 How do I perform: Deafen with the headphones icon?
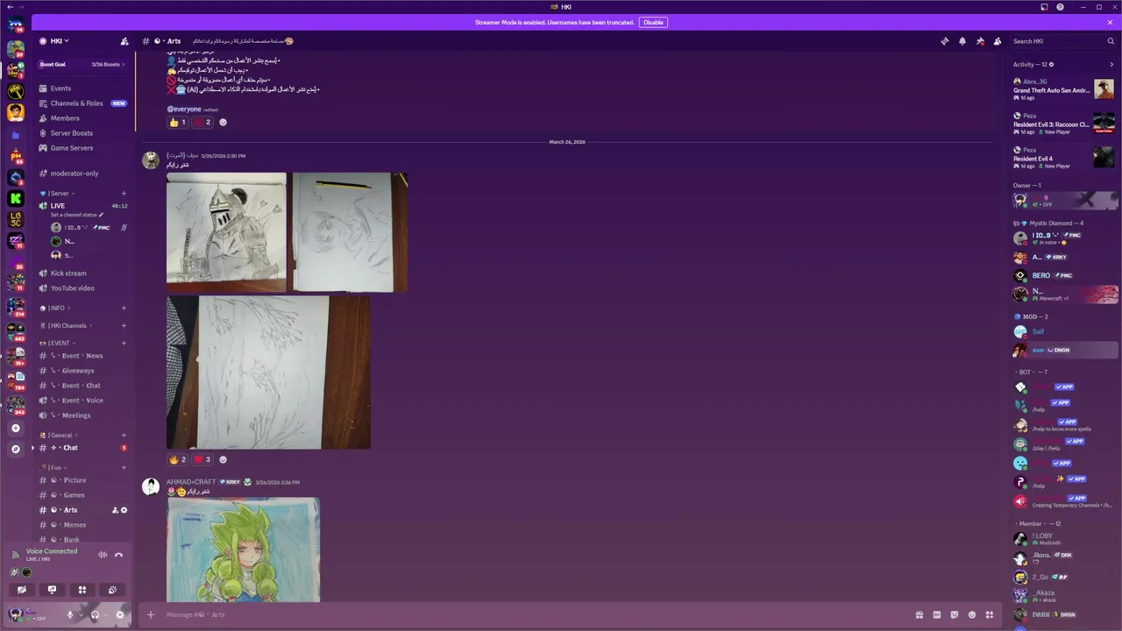click(95, 614)
